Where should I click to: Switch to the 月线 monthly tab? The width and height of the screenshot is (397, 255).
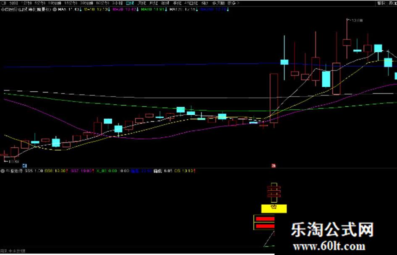point(153,3)
